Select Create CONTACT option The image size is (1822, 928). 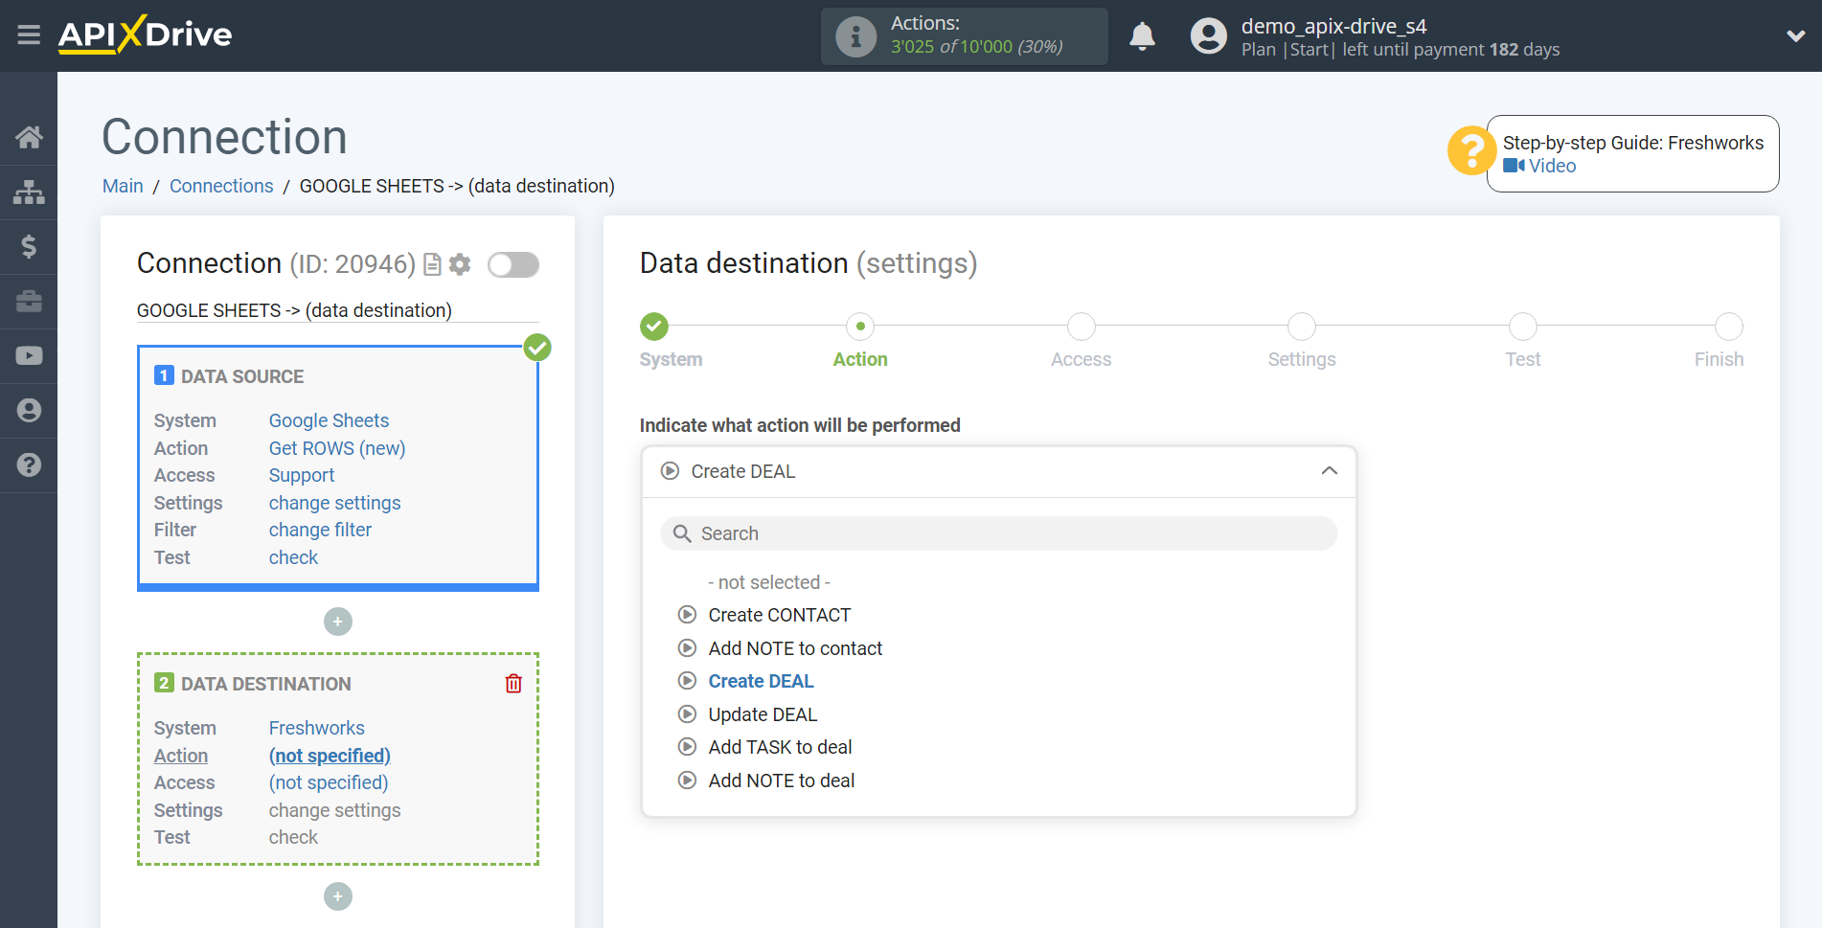click(x=779, y=615)
